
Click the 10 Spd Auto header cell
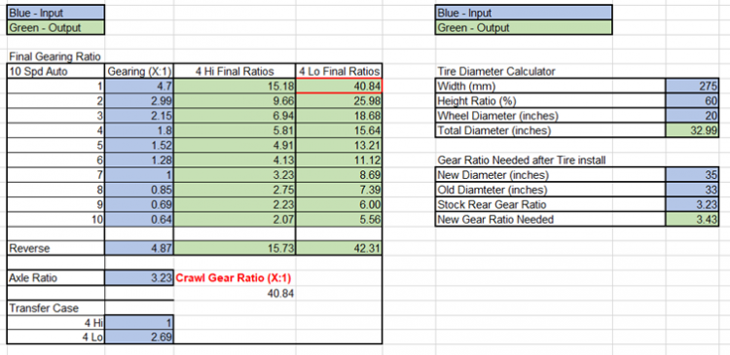tap(55, 71)
